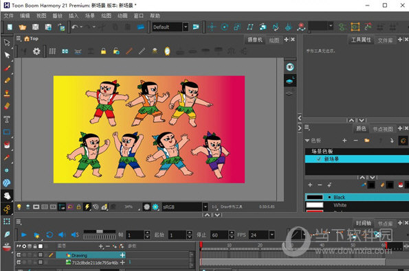Select the Text tool
Screen dimensions: 409x271
7,119
